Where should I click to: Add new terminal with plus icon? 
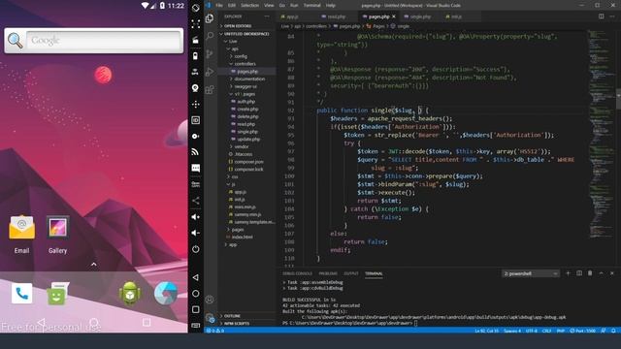pos(568,273)
